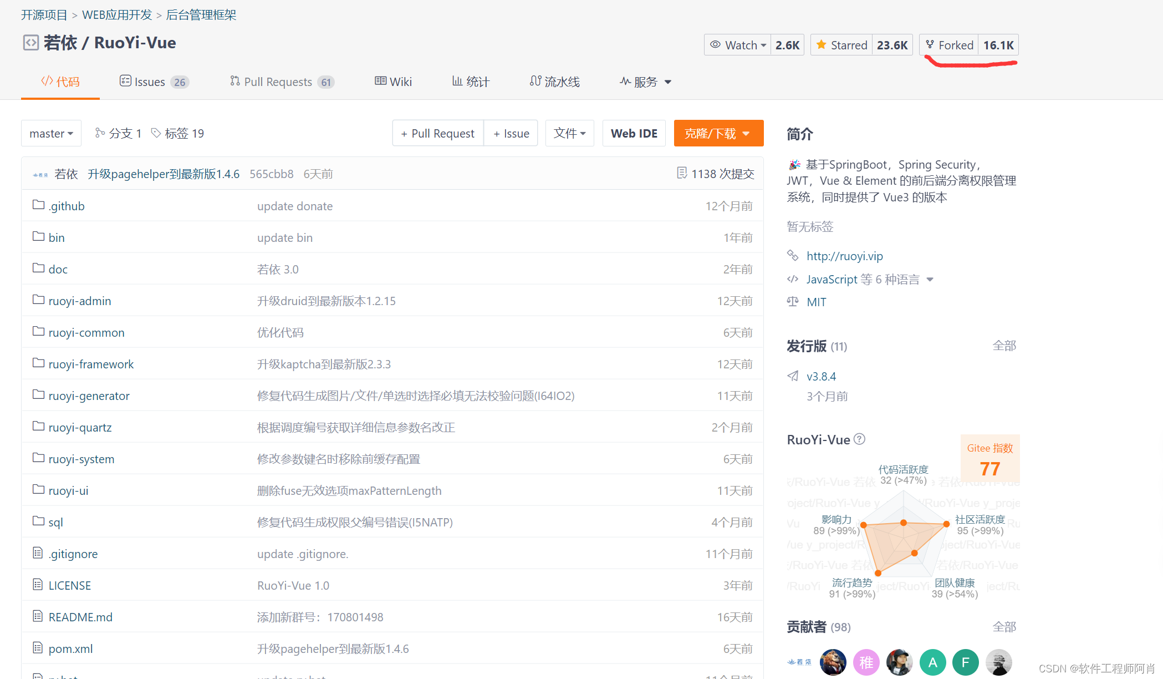Expand the master branch selector
This screenshot has height=679, width=1163.
click(x=51, y=133)
